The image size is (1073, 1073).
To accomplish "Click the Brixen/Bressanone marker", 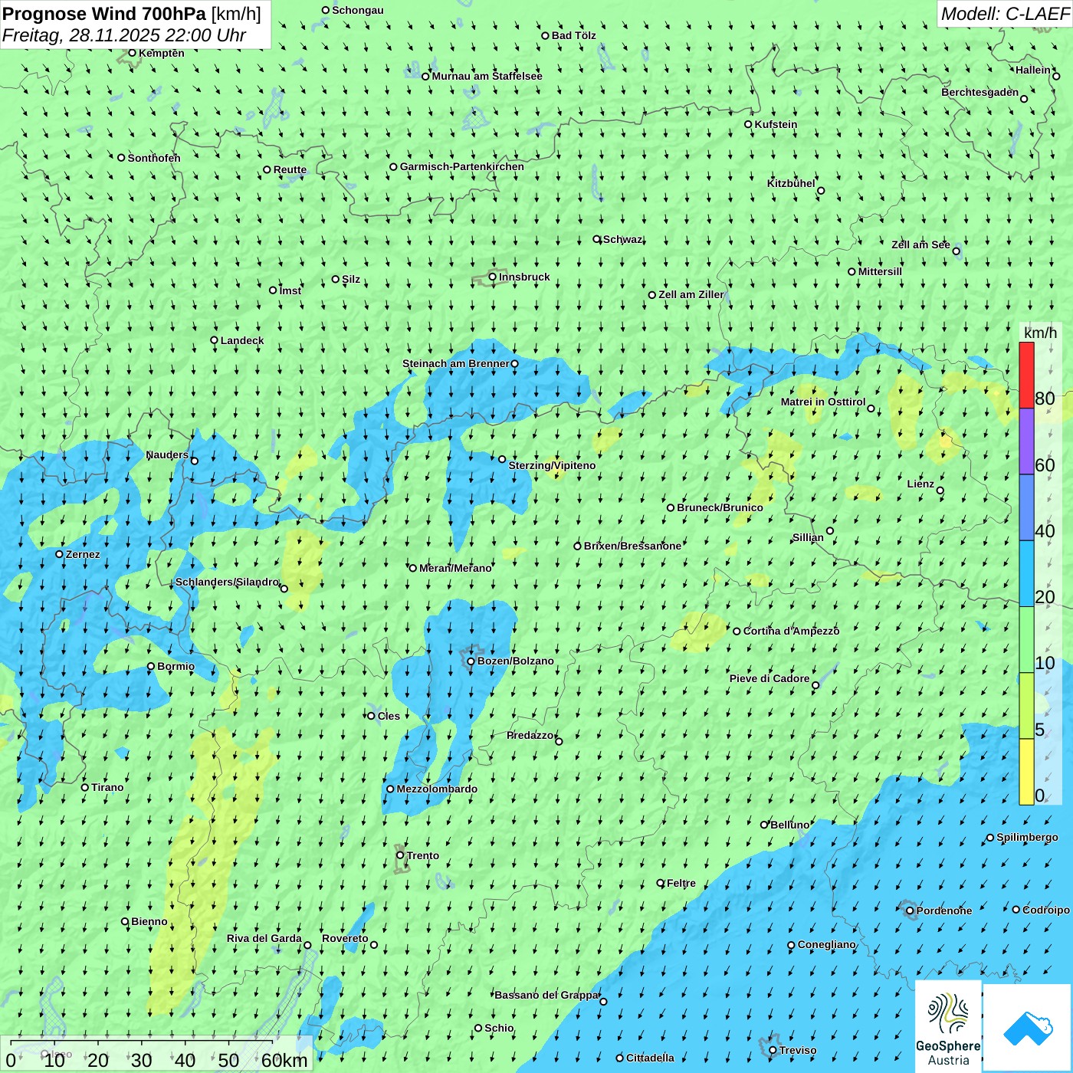I will [578, 546].
